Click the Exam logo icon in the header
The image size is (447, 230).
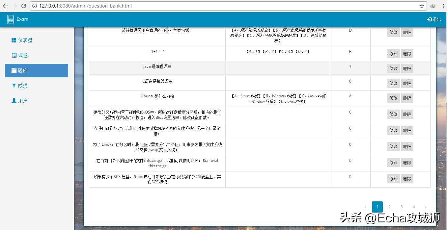11,19
